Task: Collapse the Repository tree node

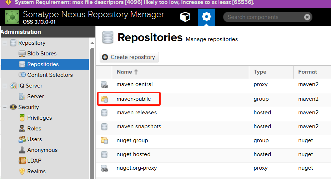Action: tap(5, 43)
